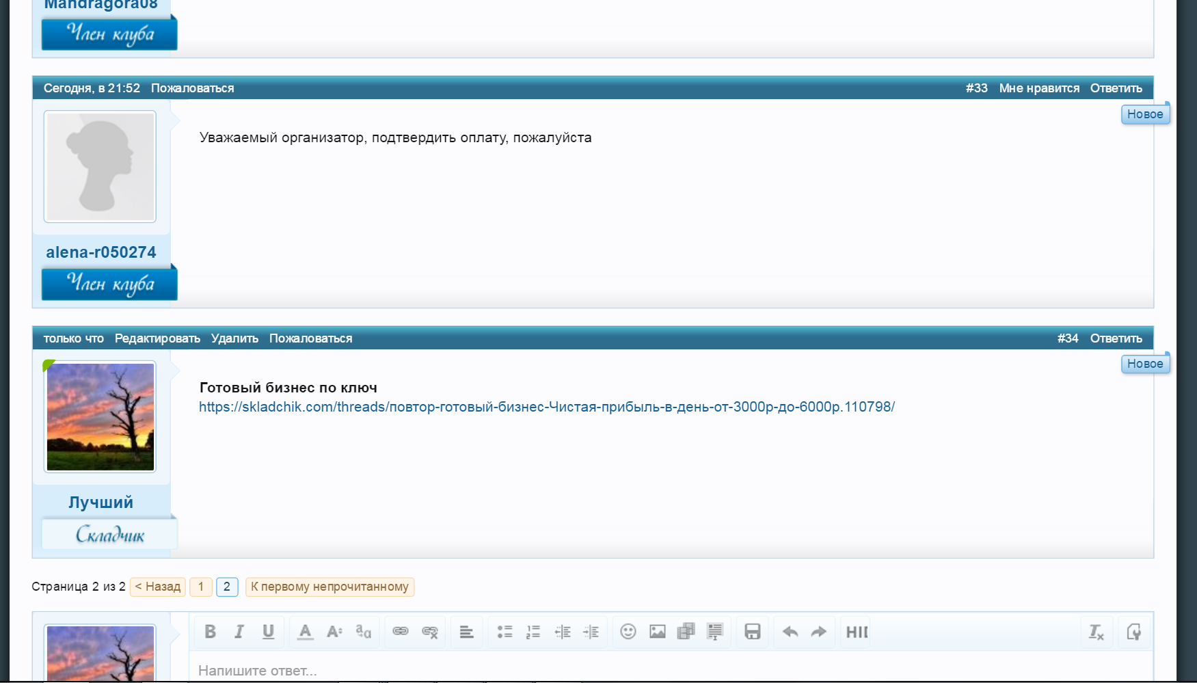
Task: Go to page 1 of the thread
Action: pyautogui.click(x=201, y=587)
